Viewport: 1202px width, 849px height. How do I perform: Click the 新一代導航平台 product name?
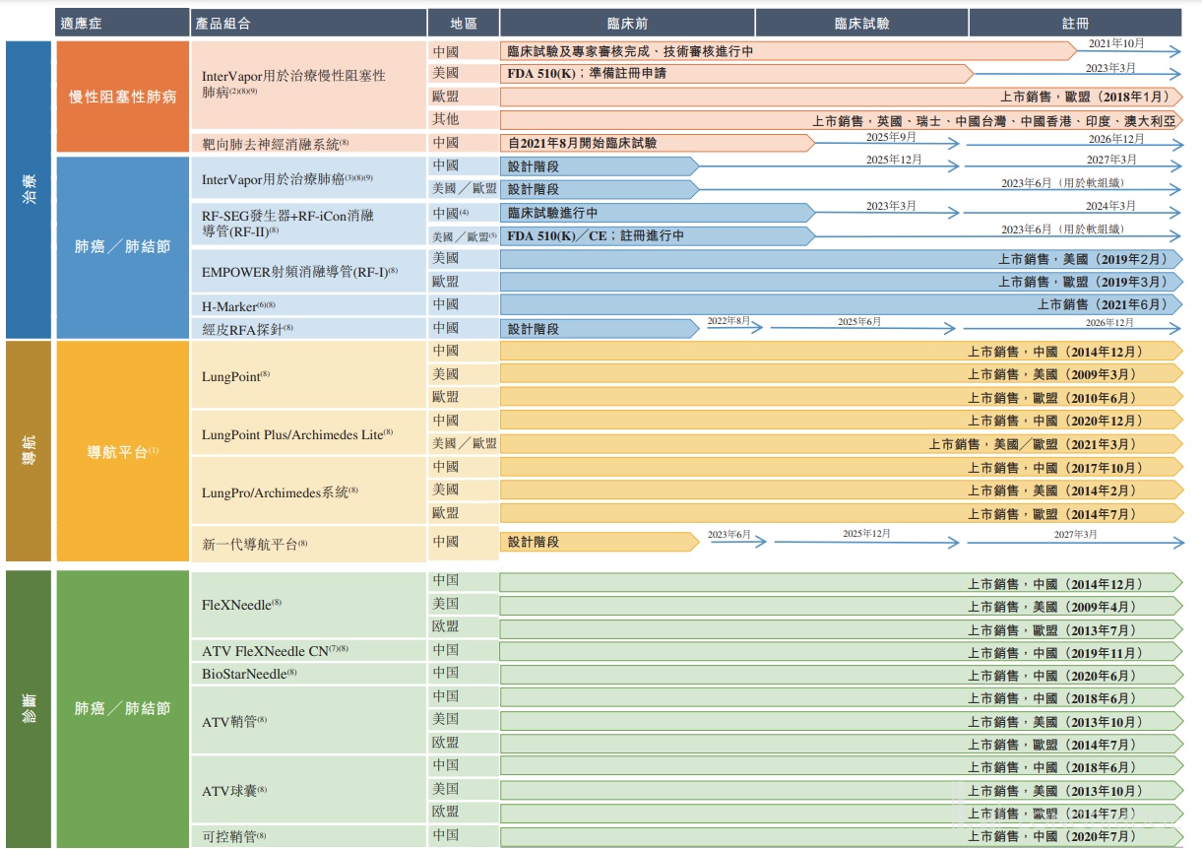[x=255, y=543]
